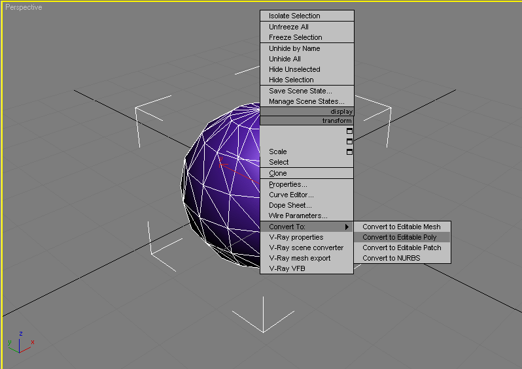Click Freeze Selection entry
Screen dimensions: 522x369
point(307,37)
